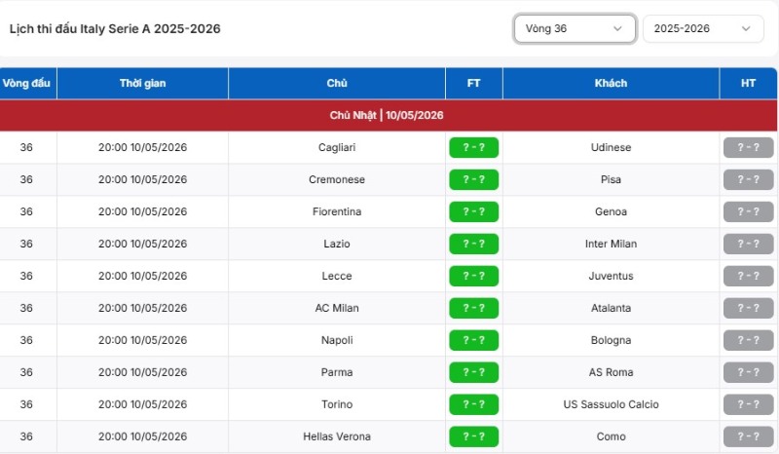Open the Cremonese team link
This screenshot has width=779, height=454.
[337, 179]
